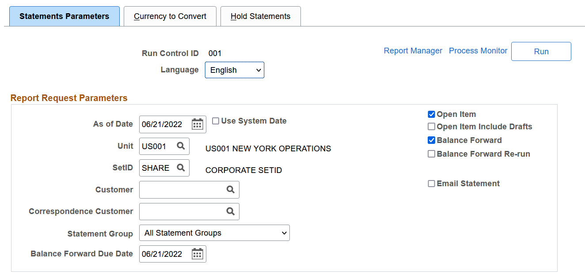Enable the Email Statement option

(x=431, y=184)
